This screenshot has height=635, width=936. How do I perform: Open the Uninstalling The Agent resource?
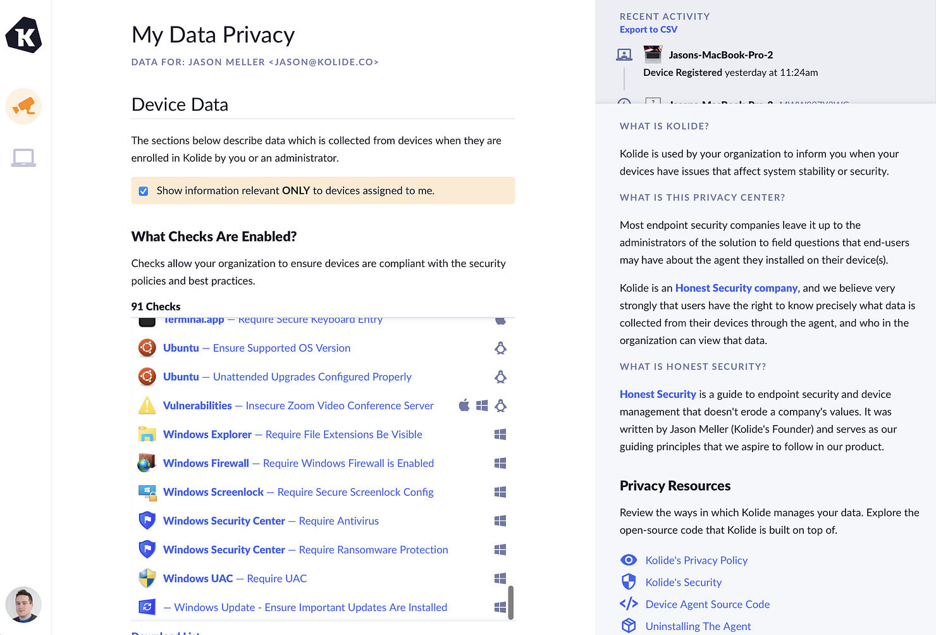point(698,626)
